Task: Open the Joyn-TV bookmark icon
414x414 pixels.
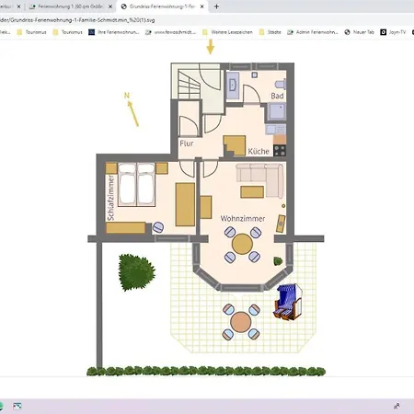Action: pyautogui.click(x=384, y=32)
